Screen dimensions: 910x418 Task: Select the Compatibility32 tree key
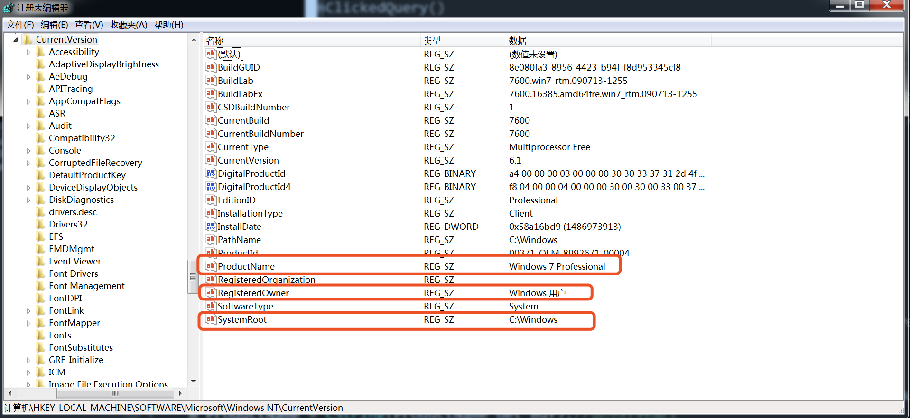82,138
